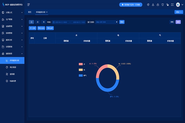Click the 查询 button
This screenshot has width=185, height=123.
click(x=122, y=22)
